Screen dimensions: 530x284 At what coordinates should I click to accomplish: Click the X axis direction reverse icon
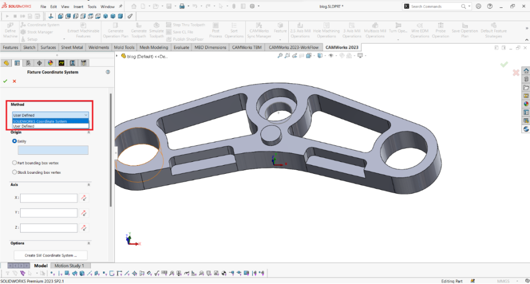84,198
